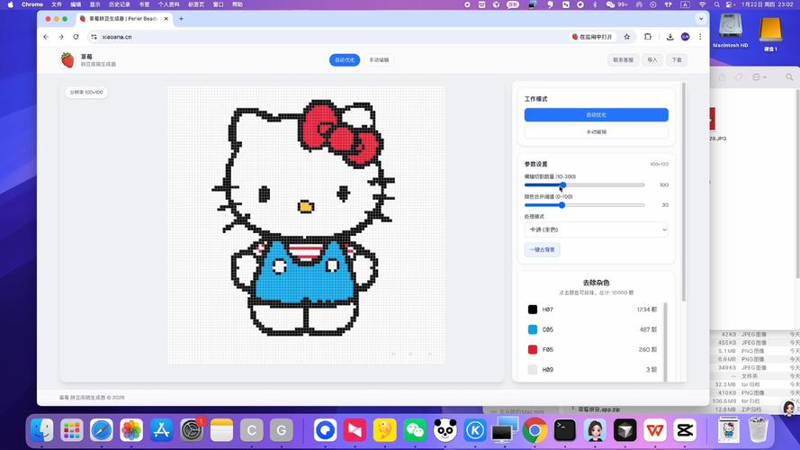Open Google Chrome from the Dock
The height and width of the screenshot is (450, 800).
click(x=535, y=430)
